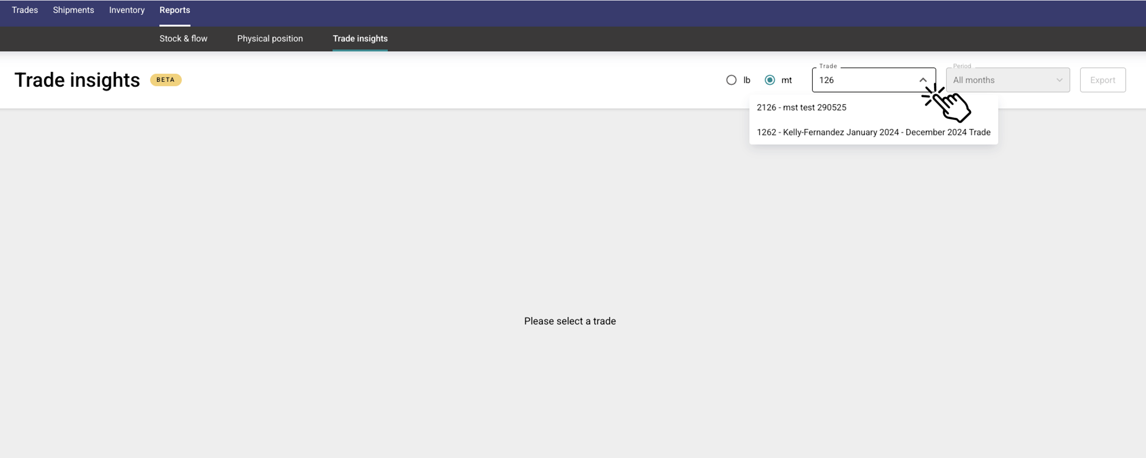
Task: Click the Period dropdown chevron arrow
Action: (x=1059, y=80)
